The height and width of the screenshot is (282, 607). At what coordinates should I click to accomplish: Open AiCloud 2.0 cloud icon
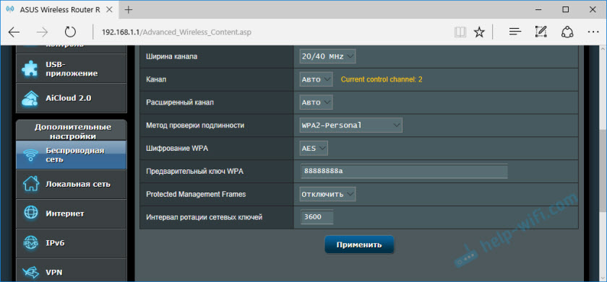(x=30, y=98)
